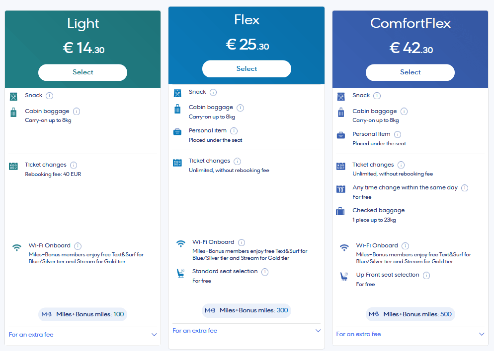Expand Light fare's For an extra fee section
494x351 pixels.
(x=154, y=335)
